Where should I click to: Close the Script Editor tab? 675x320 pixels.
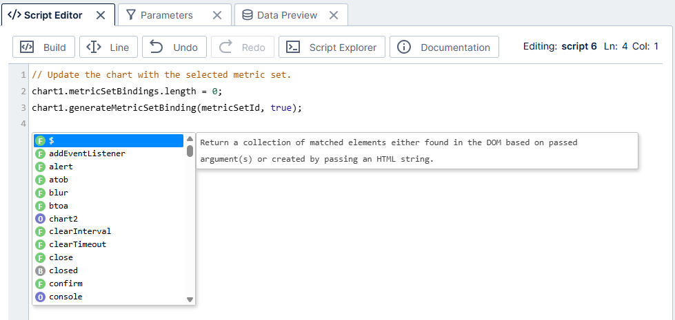(x=100, y=15)
